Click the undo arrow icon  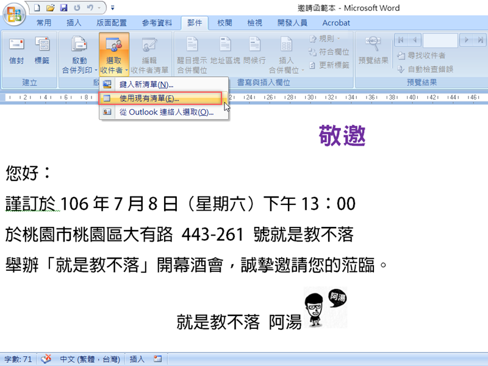[90, 8]
